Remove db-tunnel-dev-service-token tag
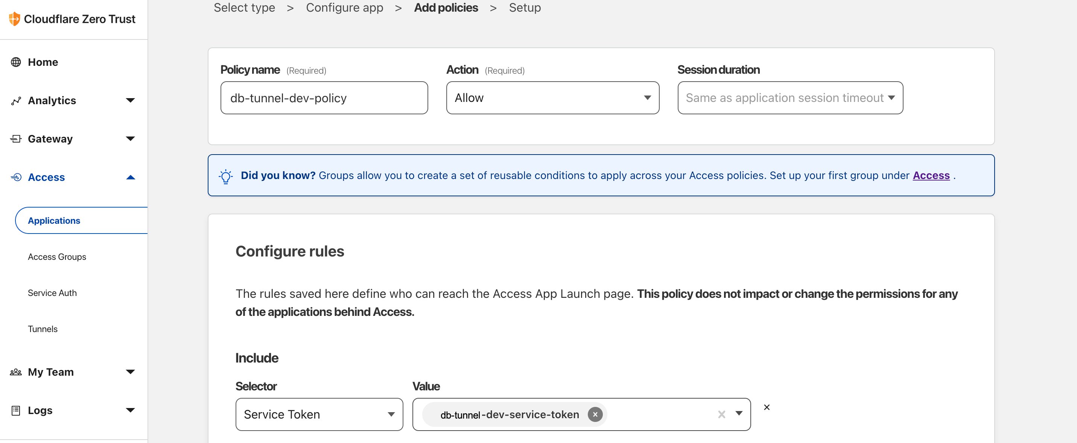This screenshot has height=443, width=1077. click(594, 414)
